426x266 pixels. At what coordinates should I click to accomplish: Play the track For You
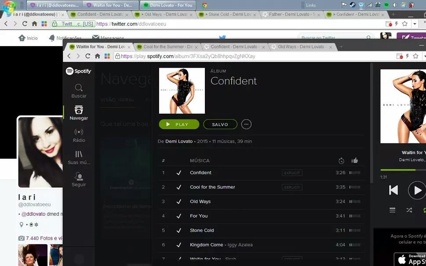(x=199, y=216)
